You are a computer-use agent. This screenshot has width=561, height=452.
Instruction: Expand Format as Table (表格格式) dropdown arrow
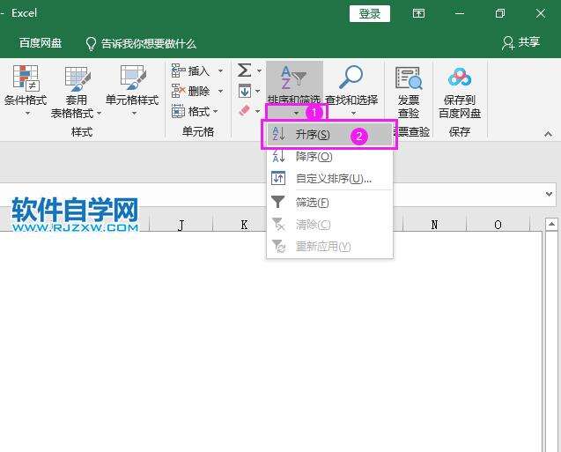(x=100, y=113)
